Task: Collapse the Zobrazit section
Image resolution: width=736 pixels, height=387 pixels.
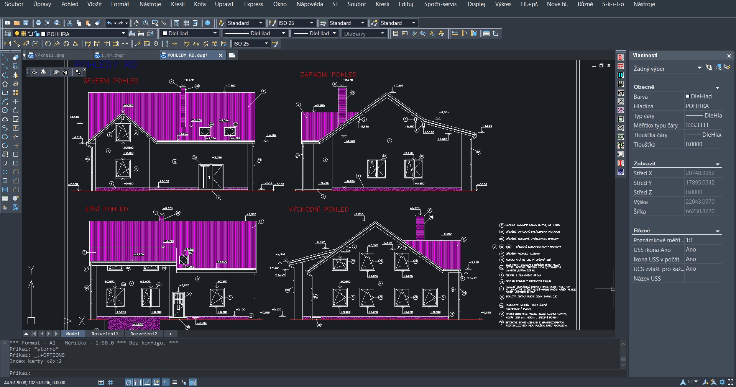Action: point(718,164)
